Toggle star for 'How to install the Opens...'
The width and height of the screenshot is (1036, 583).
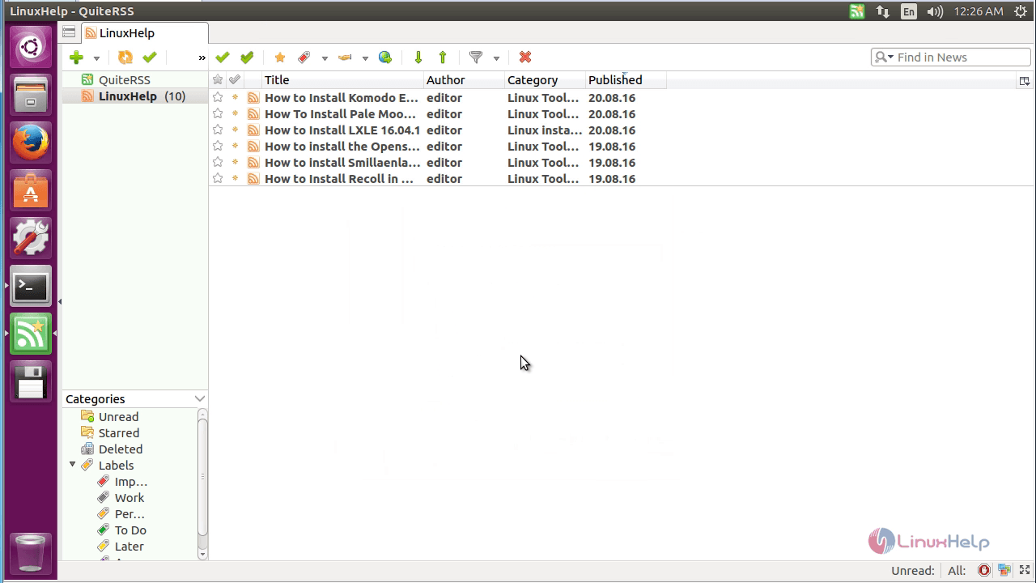[x=218, y=146]
